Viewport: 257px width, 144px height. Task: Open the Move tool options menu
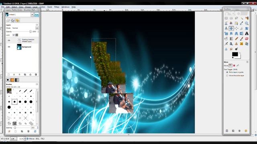[x=247, y=62]
